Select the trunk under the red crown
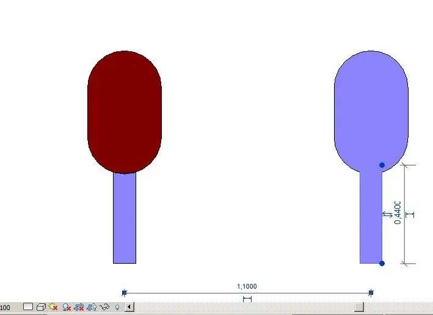 125,218
